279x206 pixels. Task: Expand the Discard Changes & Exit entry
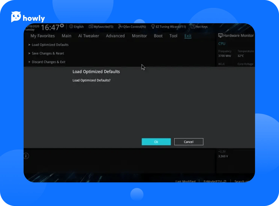48,62
